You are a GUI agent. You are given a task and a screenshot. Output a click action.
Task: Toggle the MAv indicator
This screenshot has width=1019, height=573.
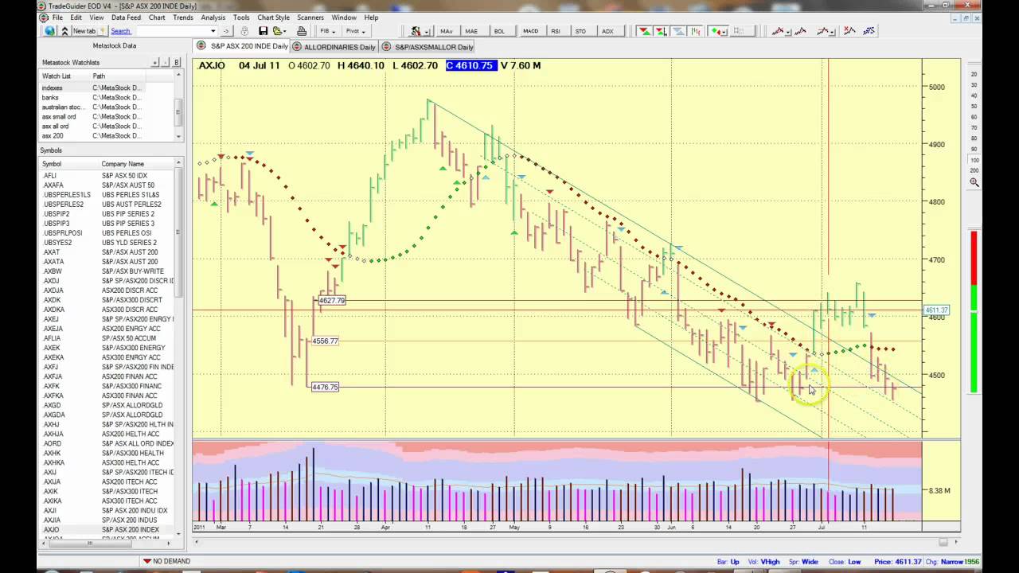point(446,31)
